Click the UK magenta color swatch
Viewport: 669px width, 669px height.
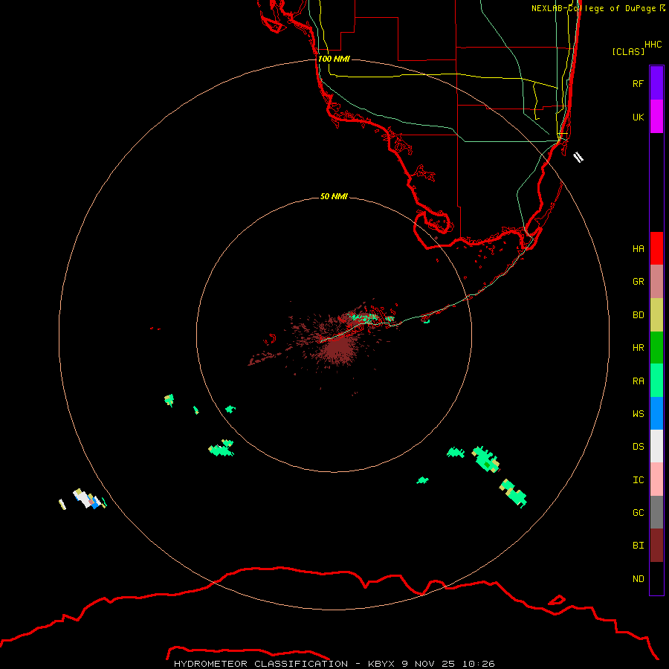pos(656,117)
